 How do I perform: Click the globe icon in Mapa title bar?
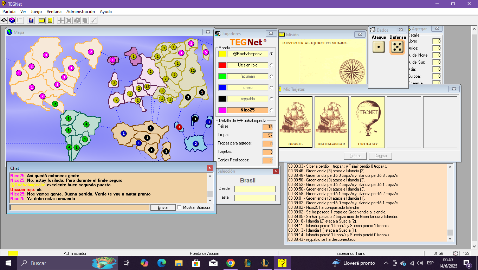pos(9,32)
